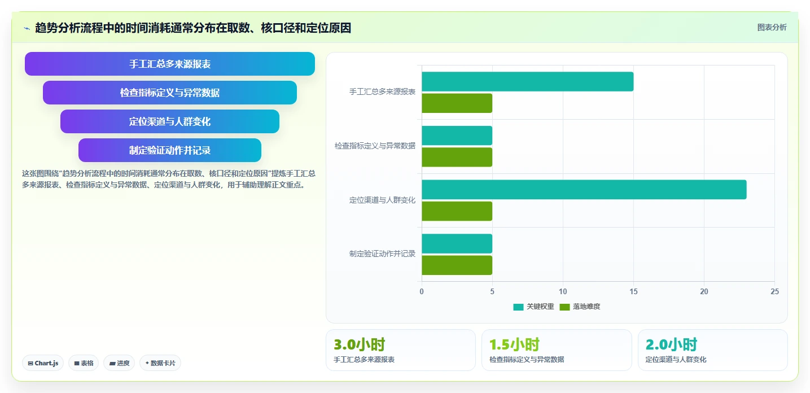Image resolution: width=810 pixels, height=393 pixels.
Task: Toggle the 关键权重 legend entry
Action: click(x=533, y=307)
